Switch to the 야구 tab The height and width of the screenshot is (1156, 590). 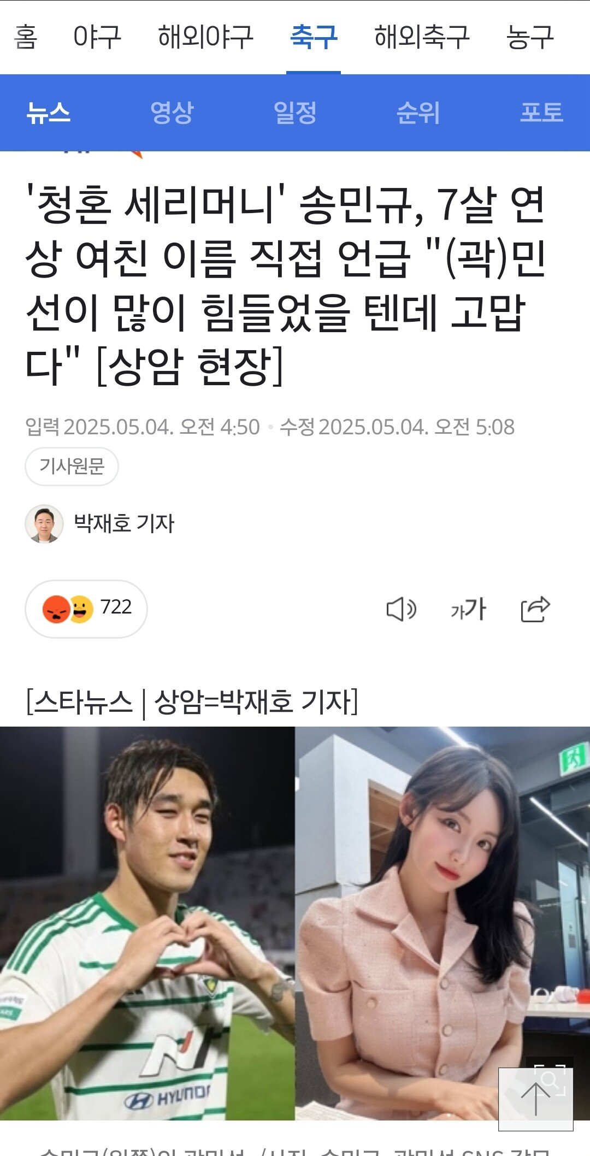tap(97, 37)
